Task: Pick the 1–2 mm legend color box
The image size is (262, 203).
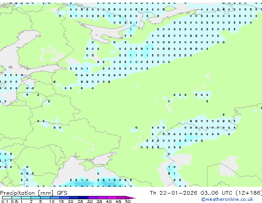Action: [26, 198]
